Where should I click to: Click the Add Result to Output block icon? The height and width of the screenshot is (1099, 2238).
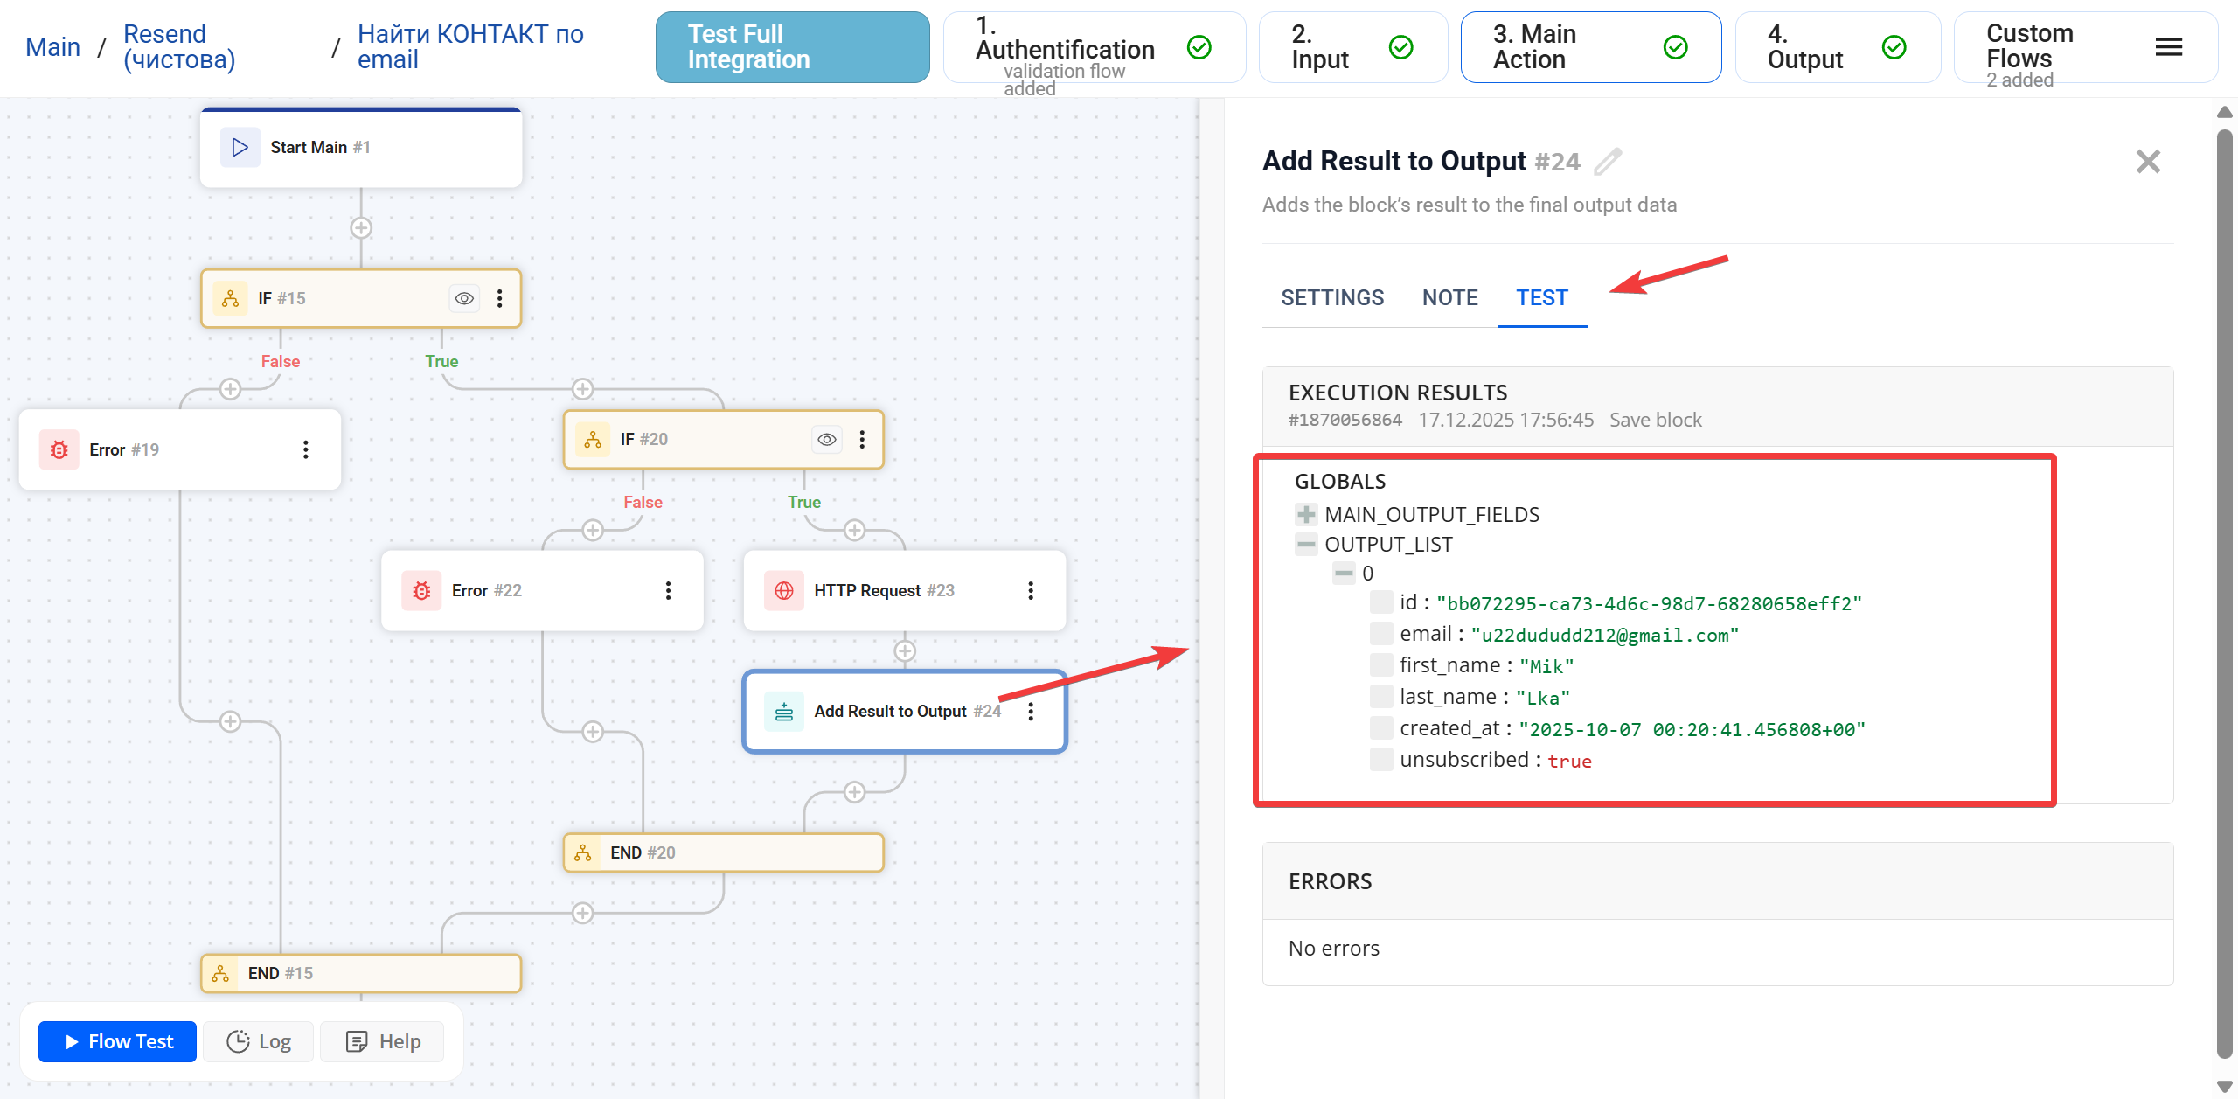[783, 711]
